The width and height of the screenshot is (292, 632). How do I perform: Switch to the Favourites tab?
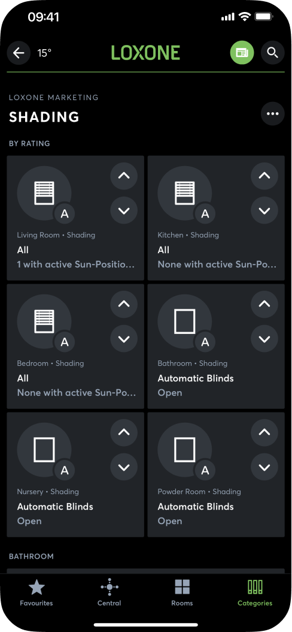[x=36, y=592]
